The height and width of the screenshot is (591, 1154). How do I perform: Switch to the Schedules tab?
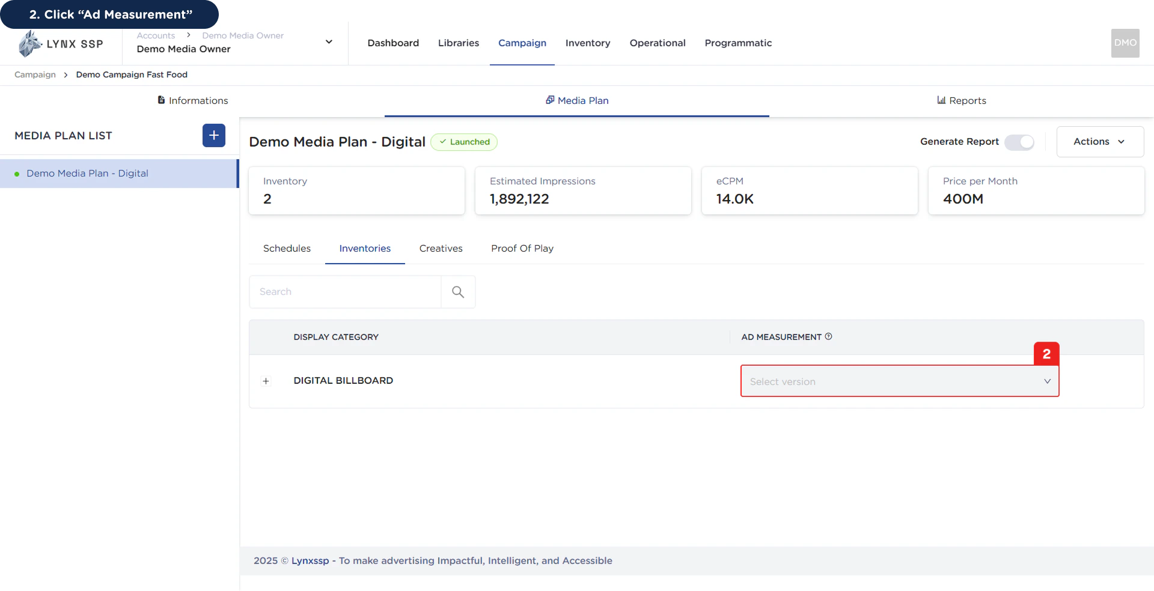pos(287,248)
